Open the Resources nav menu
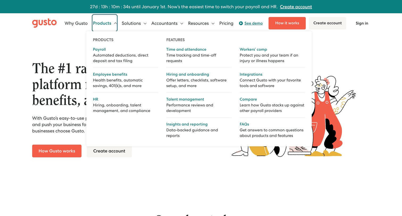 [198, 23]
